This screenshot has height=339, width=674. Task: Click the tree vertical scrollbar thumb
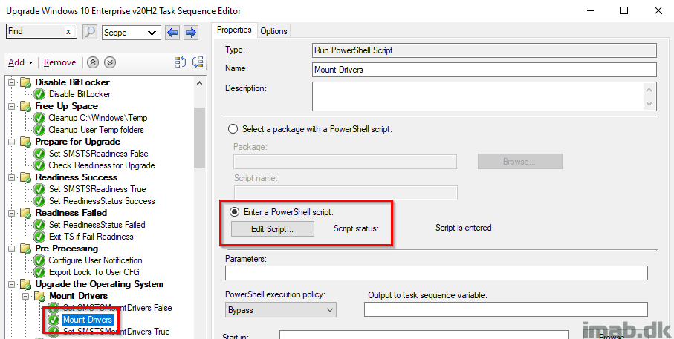(199, 137)
